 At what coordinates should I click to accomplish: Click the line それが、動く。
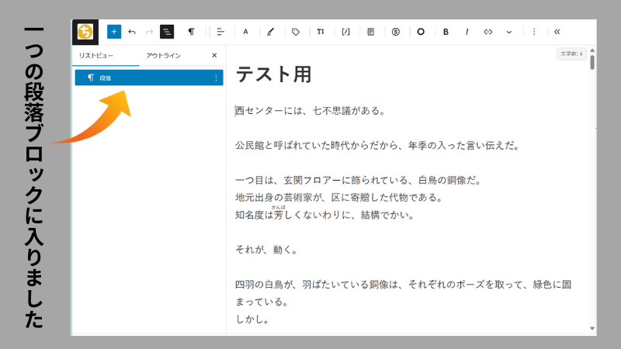click(266, 250)
